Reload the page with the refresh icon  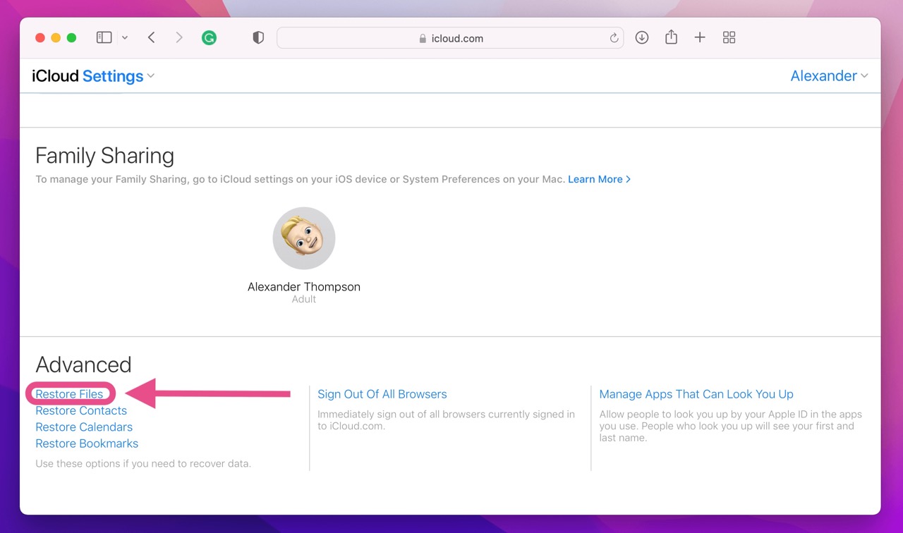[x=614, y=38]
